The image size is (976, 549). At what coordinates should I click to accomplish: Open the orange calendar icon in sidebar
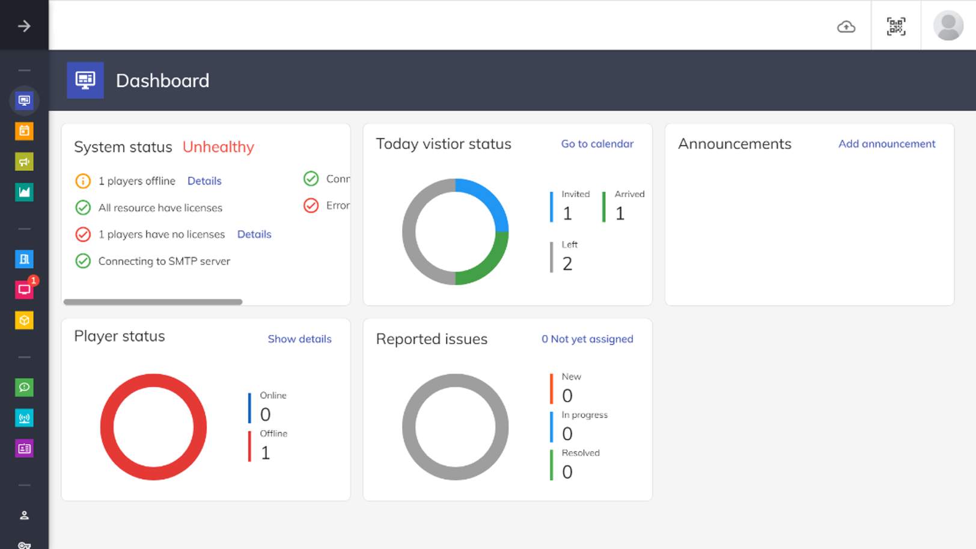(x=24, y=131)
